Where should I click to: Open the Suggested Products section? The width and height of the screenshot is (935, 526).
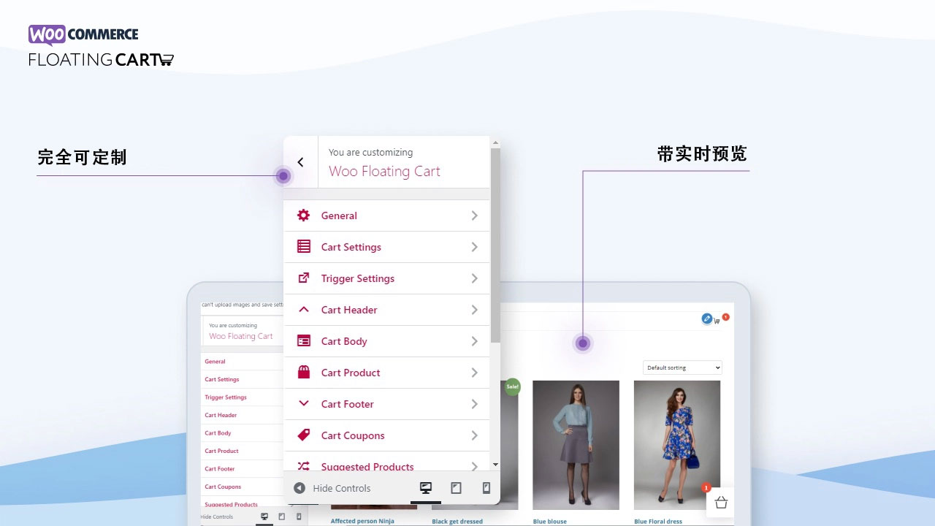coord(367,465)
